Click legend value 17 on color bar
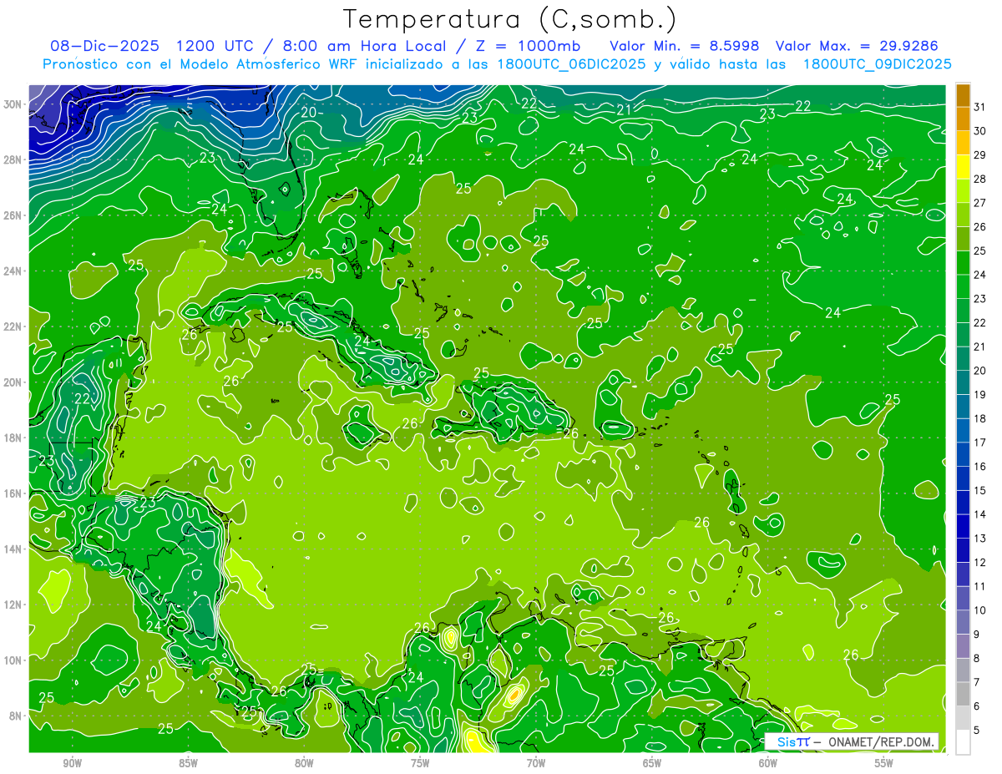 [980, 443]
